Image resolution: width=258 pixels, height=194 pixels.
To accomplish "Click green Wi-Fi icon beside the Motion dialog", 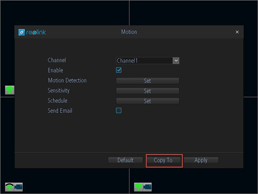I will coord(9,90).
